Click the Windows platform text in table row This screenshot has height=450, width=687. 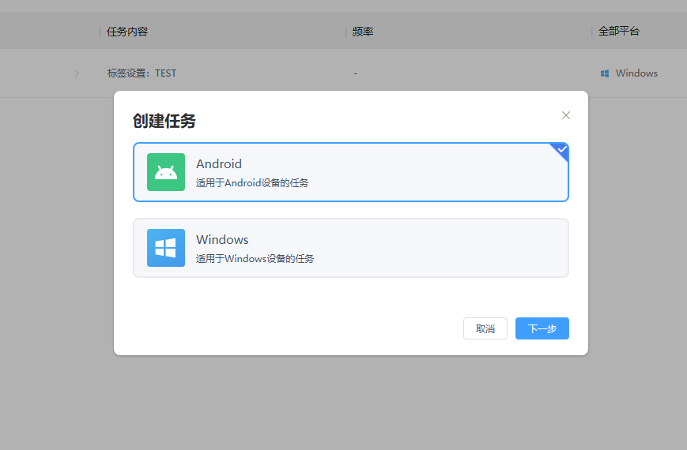click(636, 73)
